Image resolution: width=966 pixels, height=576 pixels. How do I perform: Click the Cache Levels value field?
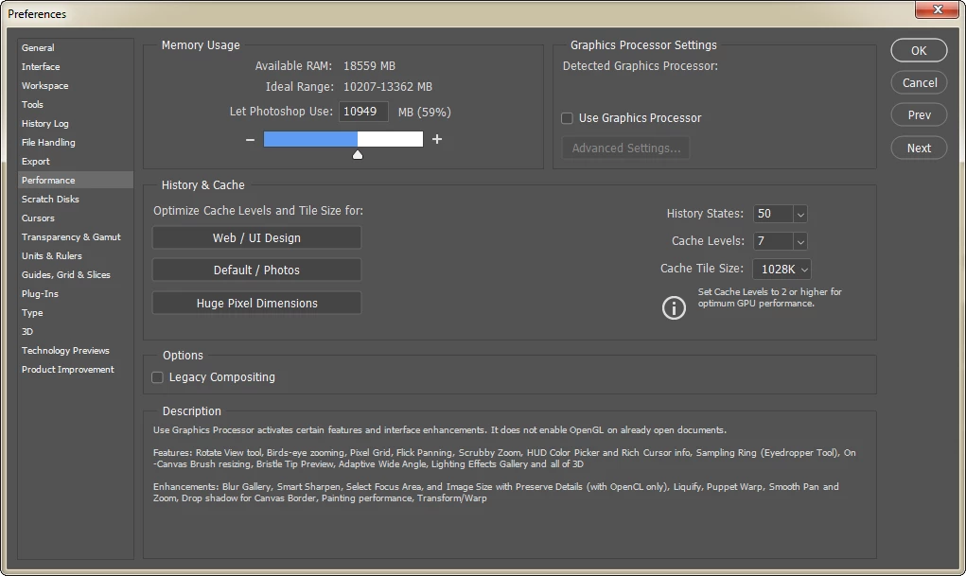pos(773,241)
